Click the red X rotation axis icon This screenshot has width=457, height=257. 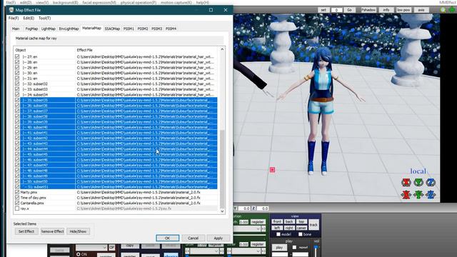[406, 183]
